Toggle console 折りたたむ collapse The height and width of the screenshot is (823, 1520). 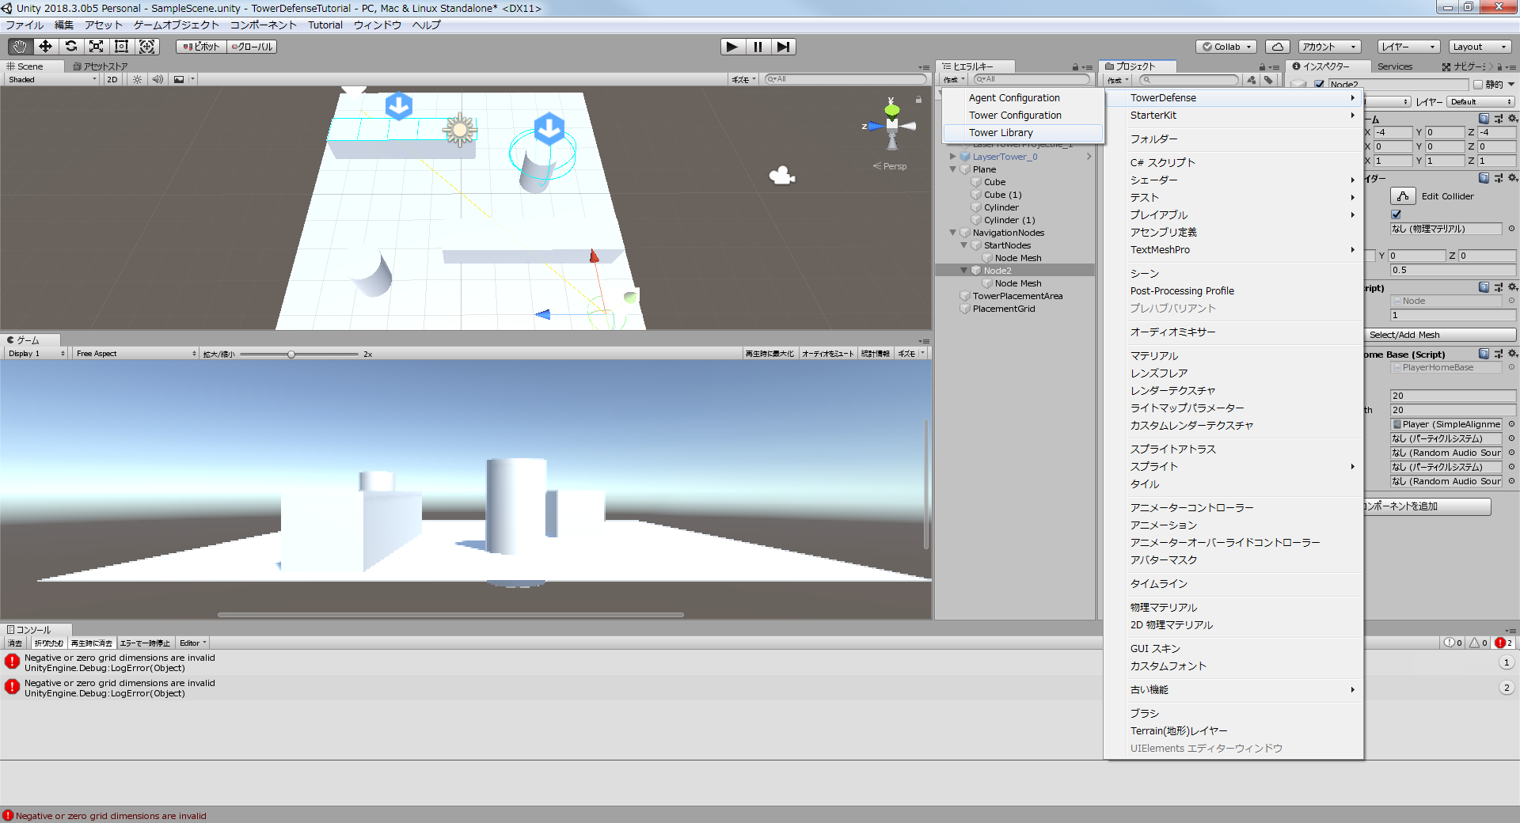(48, 643)
